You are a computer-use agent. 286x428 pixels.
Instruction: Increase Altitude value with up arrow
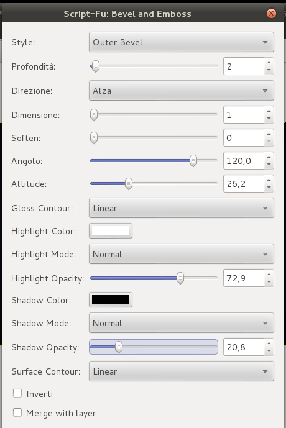click(x=269, y=180)
